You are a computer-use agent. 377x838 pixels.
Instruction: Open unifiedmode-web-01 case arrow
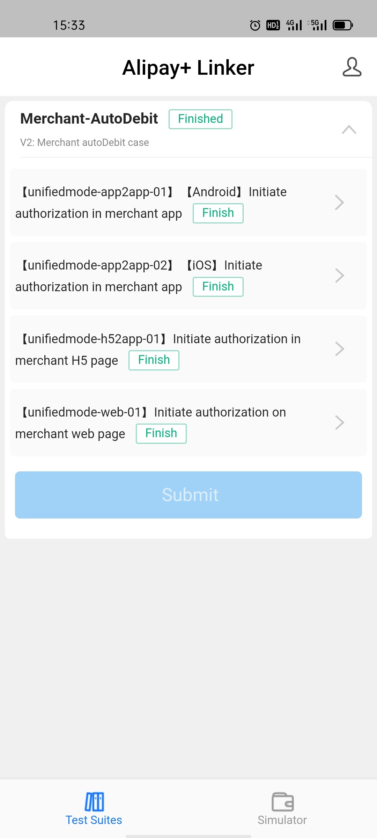click(x=339, y=422)
